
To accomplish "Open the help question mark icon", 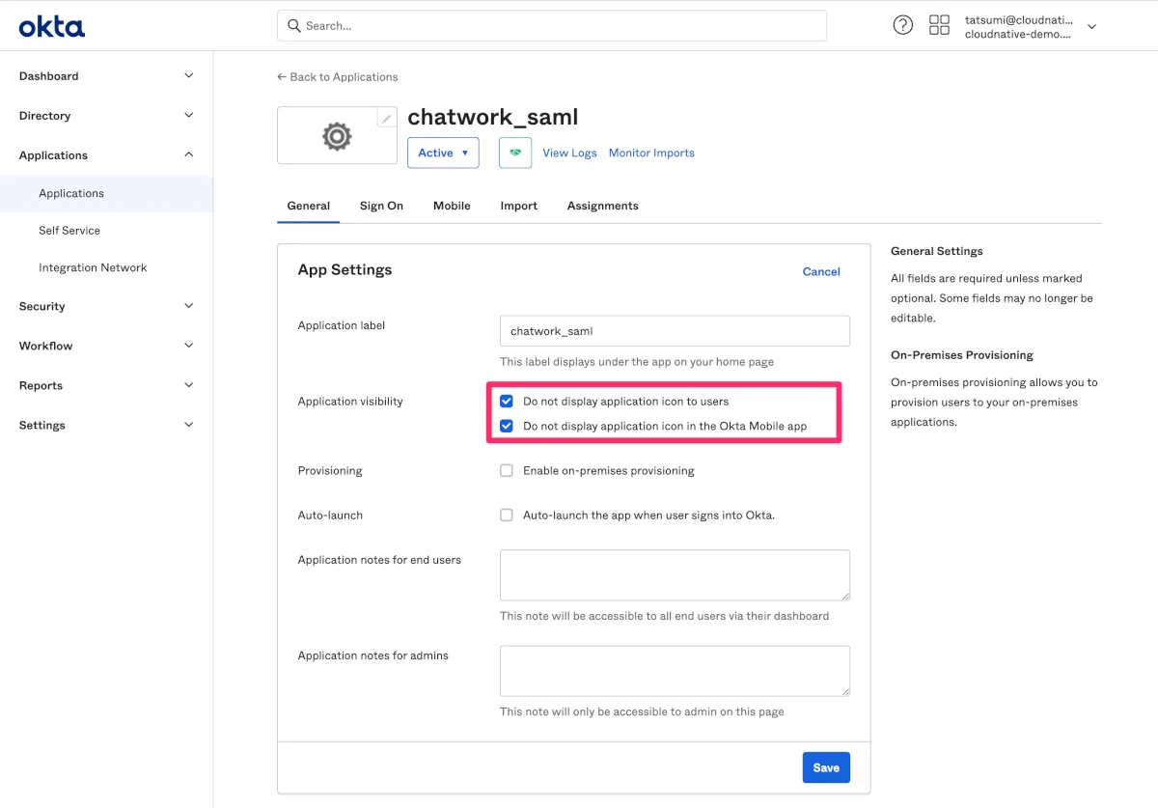I will 902,26.
